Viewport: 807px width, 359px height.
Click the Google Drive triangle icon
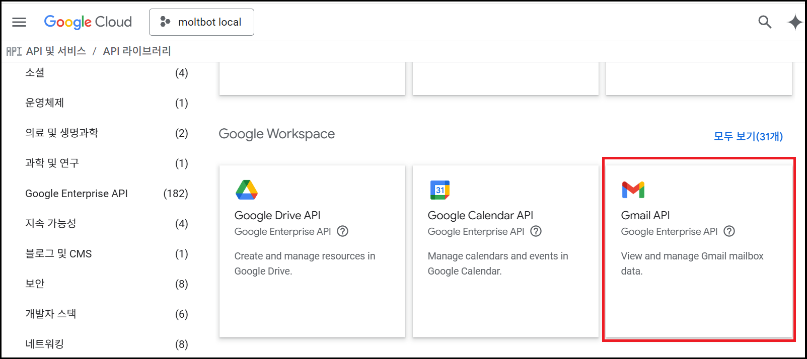247,190
